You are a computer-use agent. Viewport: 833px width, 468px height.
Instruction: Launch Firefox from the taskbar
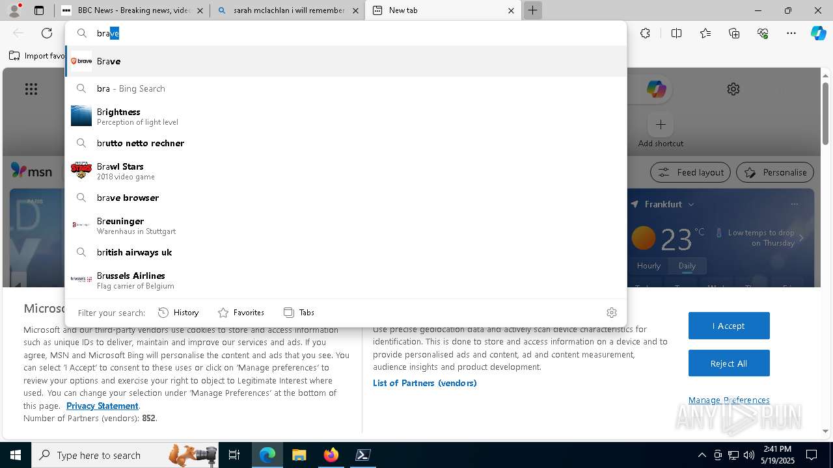coord(331,455)
